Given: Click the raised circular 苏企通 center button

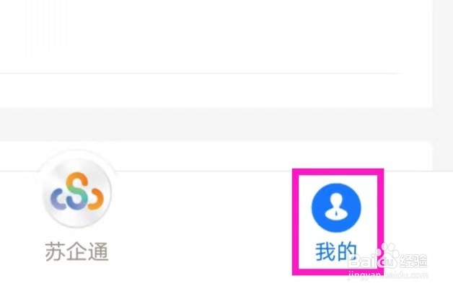Looking at the screenshot, I should (x=77, y=192).
